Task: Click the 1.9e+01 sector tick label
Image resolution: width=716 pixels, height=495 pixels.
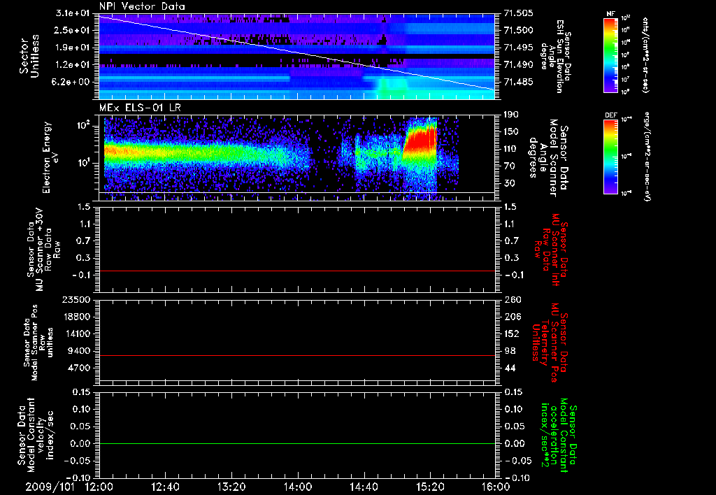Action: [73, 48]
